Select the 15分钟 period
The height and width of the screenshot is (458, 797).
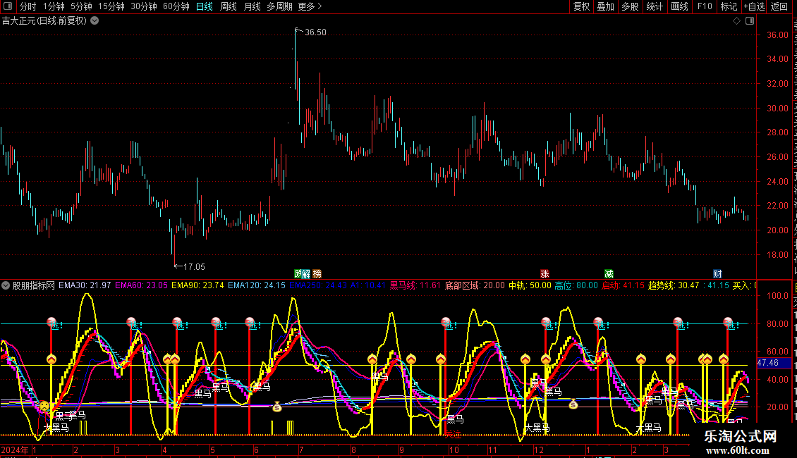[111, 6]
